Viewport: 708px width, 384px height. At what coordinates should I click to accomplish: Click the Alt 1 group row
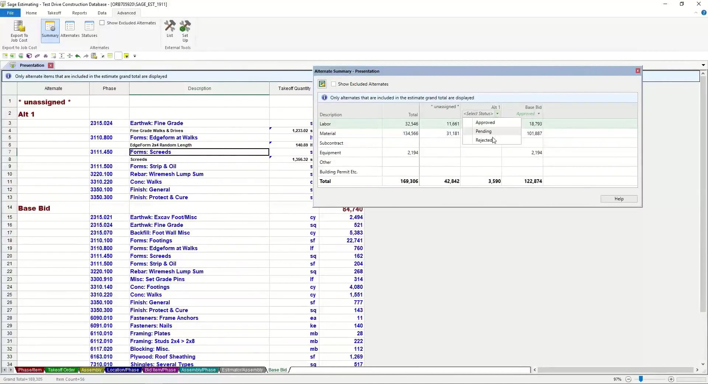157,114
